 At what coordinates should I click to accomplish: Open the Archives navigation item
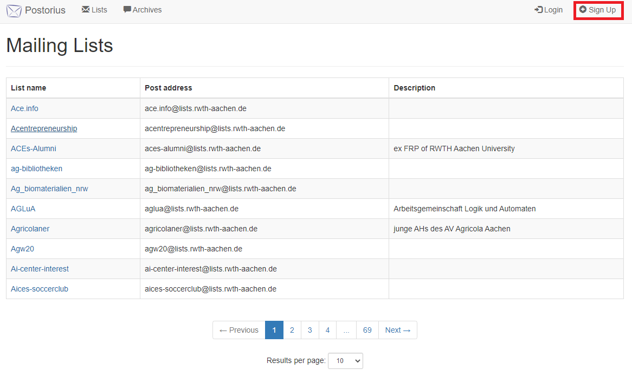coord(143,10)
